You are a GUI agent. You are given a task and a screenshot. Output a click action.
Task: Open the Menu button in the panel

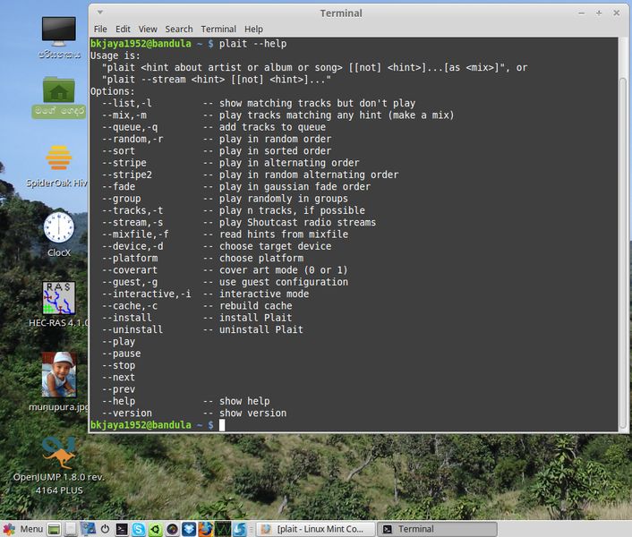(23, 529)
